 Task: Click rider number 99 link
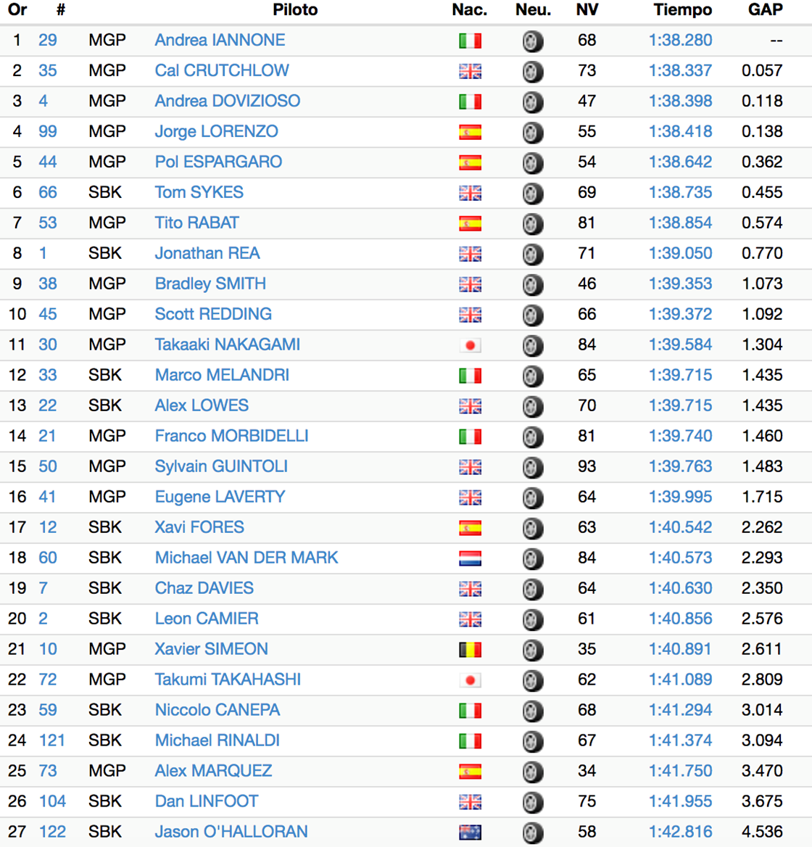pos(48,131)
